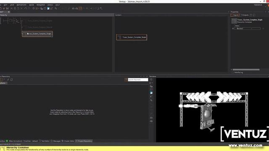This screenshot has height=151, width=269.
Task: Open the Project Repository tab
Action: click(x=84, y=141)
